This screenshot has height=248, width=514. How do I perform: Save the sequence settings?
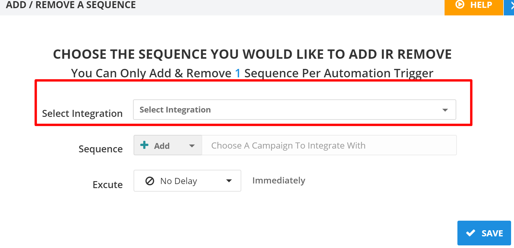click(x=484, y=233)
